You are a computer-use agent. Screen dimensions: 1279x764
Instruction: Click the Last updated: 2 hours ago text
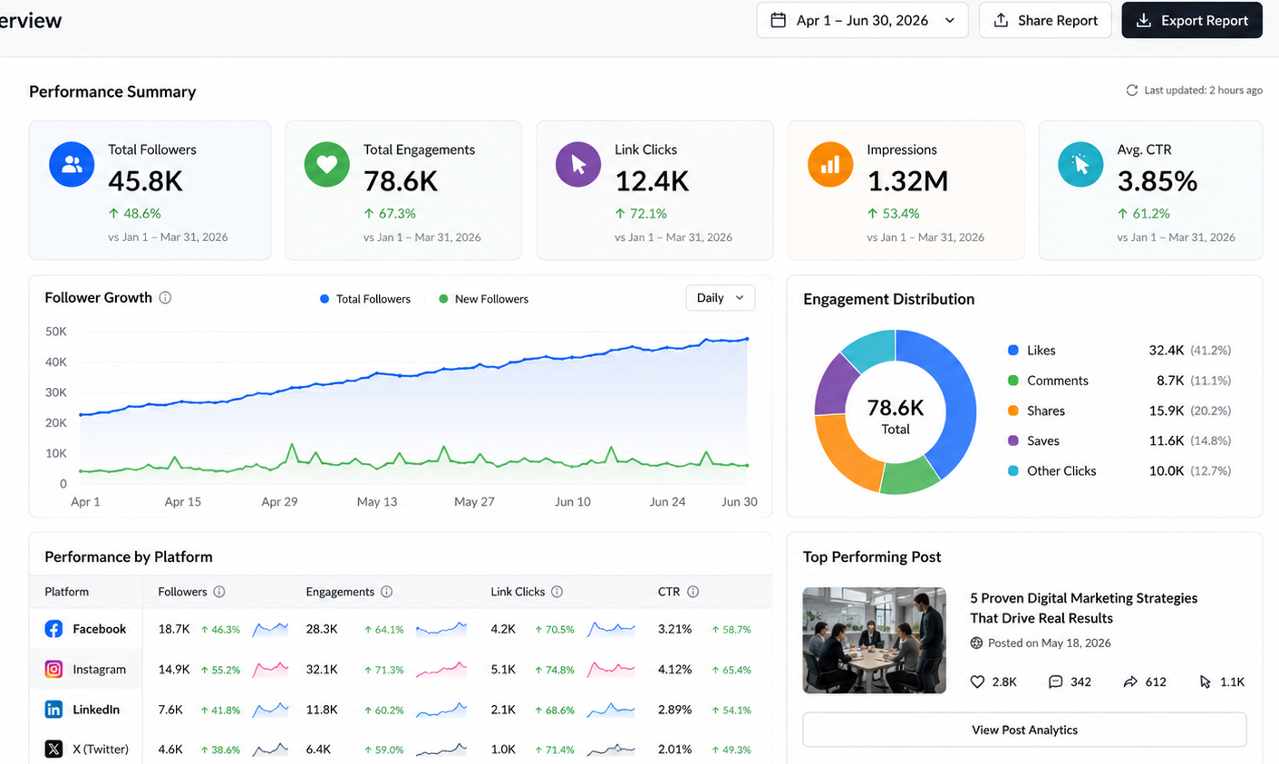(1203, 91)
